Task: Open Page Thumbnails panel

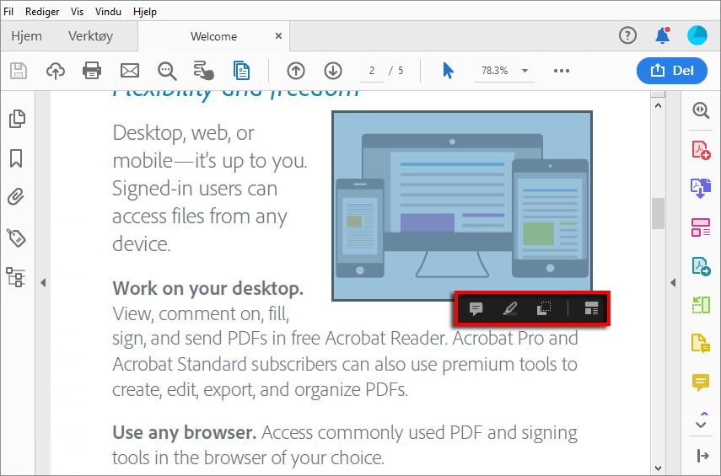Action: (x=17, y=119)
